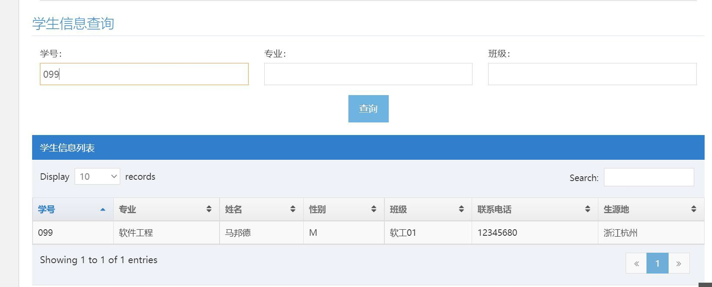Click the table Search input box
The image size is (712, 287).
[x=649, y=177]
